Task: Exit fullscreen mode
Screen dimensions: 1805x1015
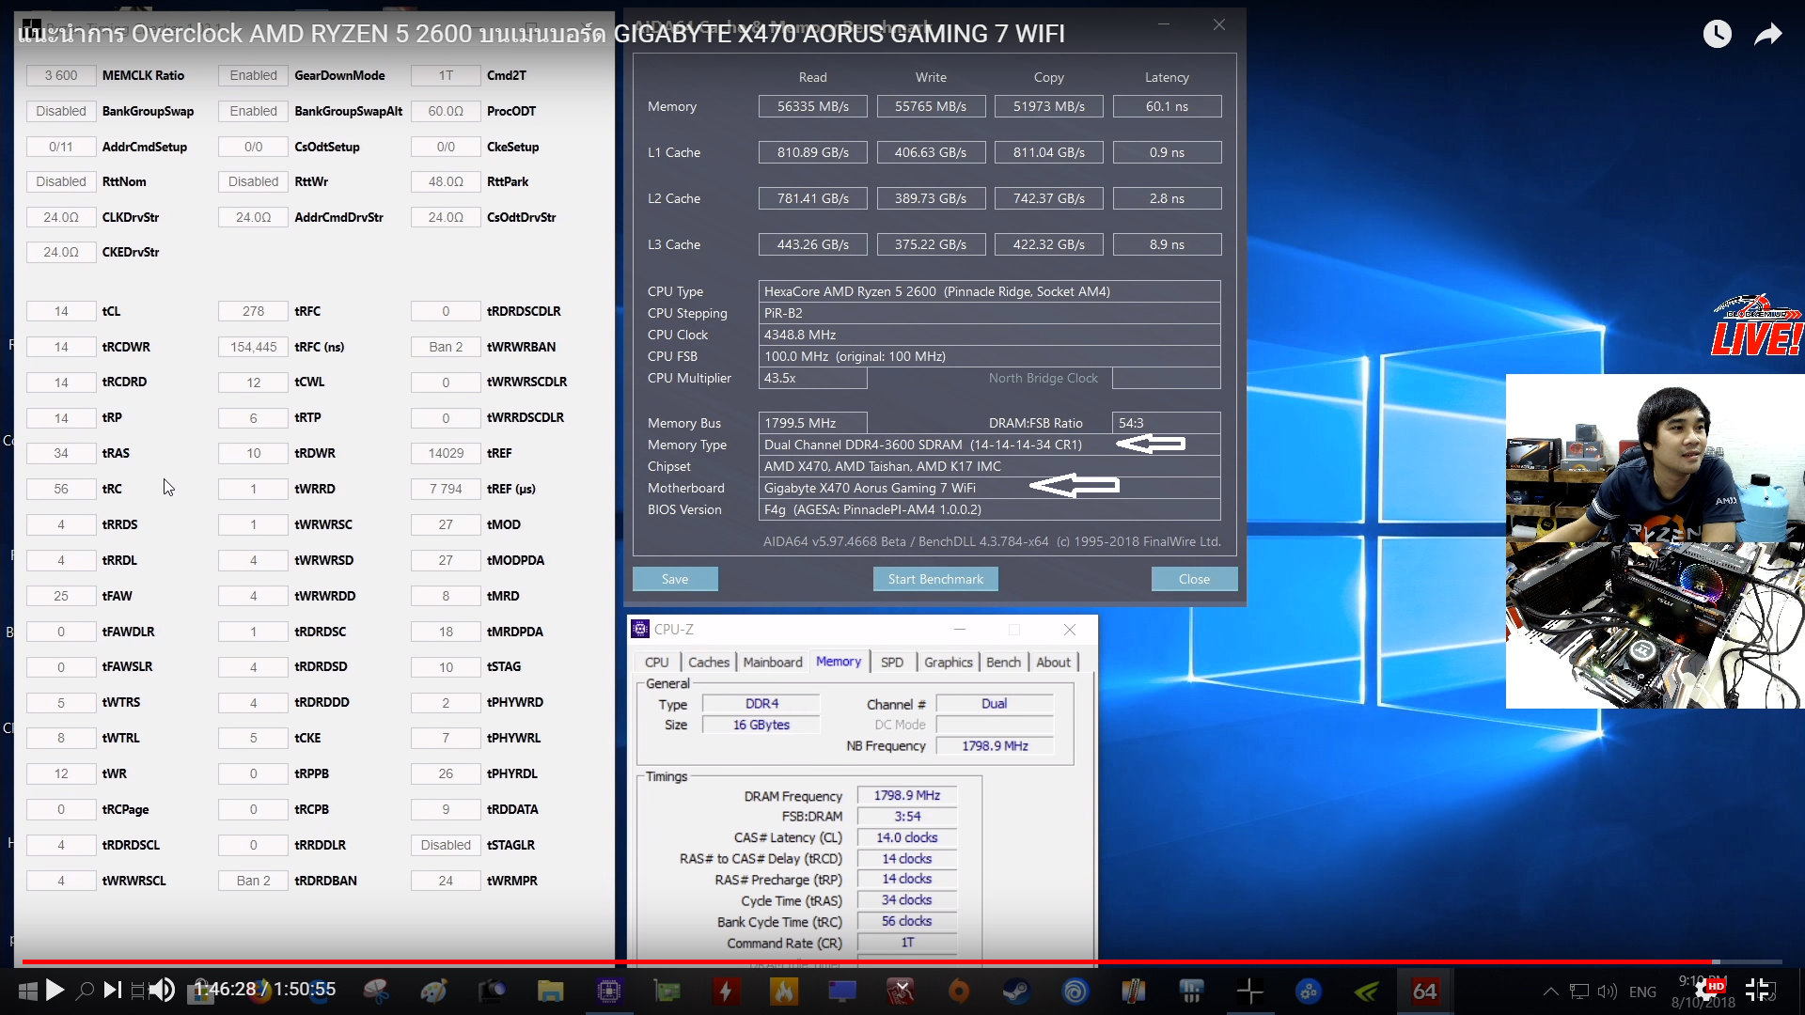Action: pyautogui.click(x=1758, y=990)
